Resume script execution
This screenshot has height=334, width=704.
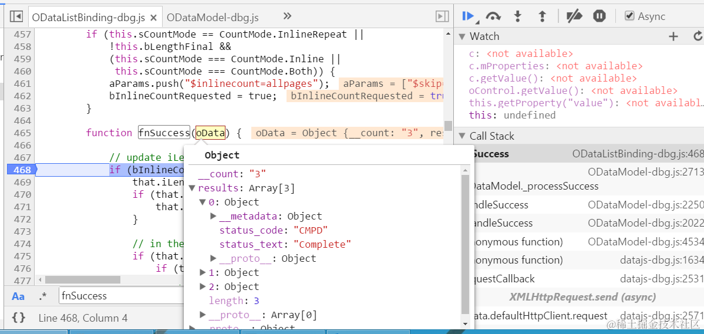point(469,16)
